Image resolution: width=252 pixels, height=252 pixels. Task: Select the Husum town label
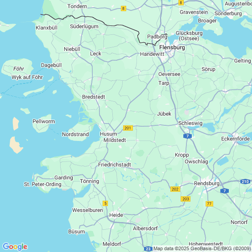point(108,134)
